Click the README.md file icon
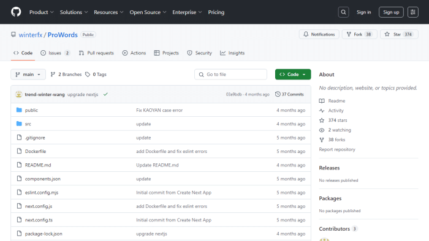The image size is (429, 241). coord(19,165)
